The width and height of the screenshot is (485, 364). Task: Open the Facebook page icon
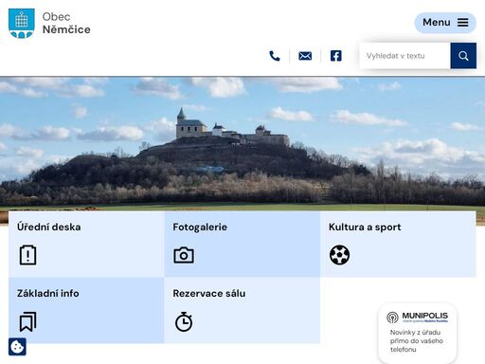[x=336, y=56]
